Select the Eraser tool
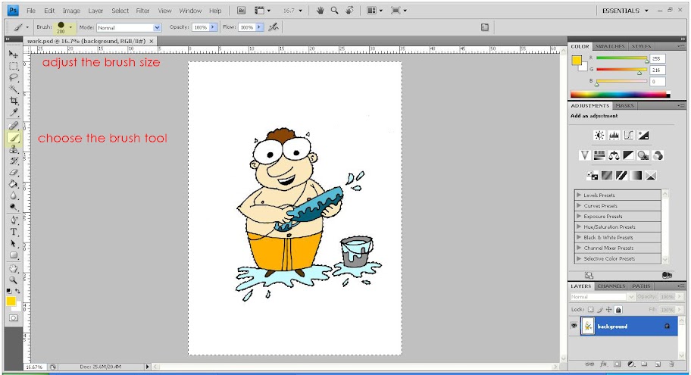This screenshot has height=375, width=691. (x=14, y=172)
